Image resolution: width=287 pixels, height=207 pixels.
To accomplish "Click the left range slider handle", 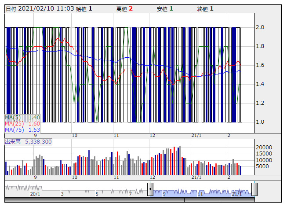I will pos(150,189).
